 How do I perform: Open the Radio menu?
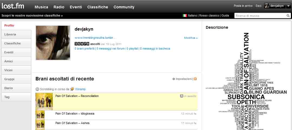coord(59,7)
